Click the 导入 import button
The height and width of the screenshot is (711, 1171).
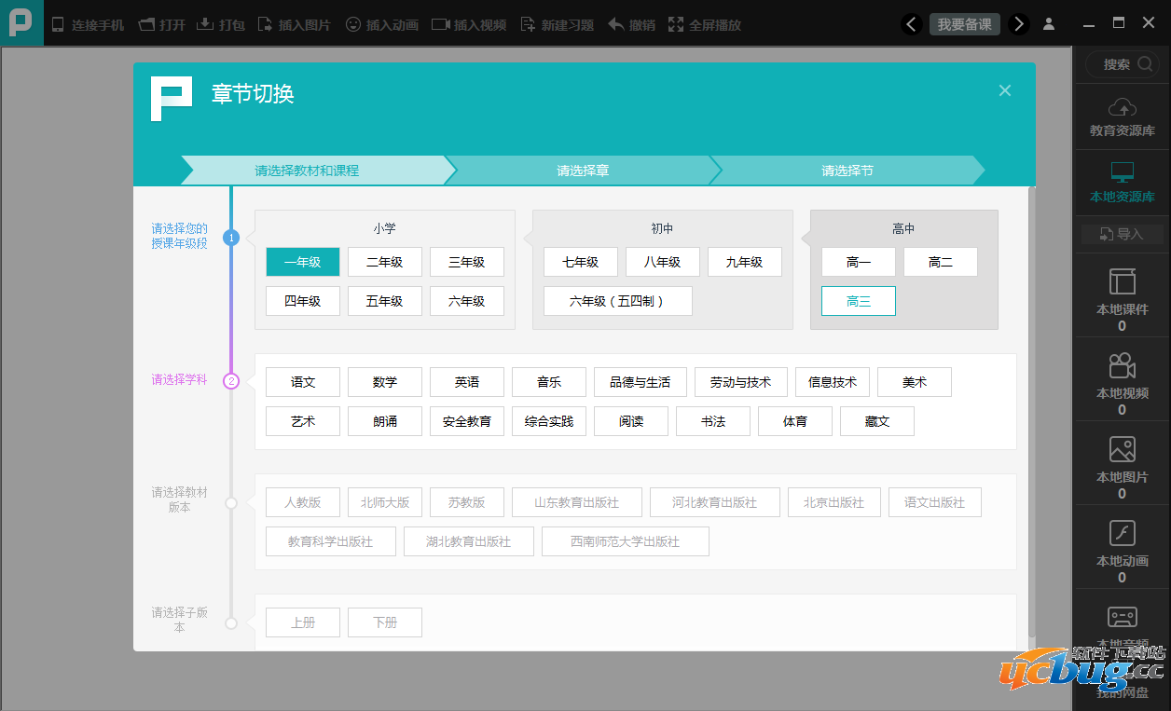tap(1122, 234)
